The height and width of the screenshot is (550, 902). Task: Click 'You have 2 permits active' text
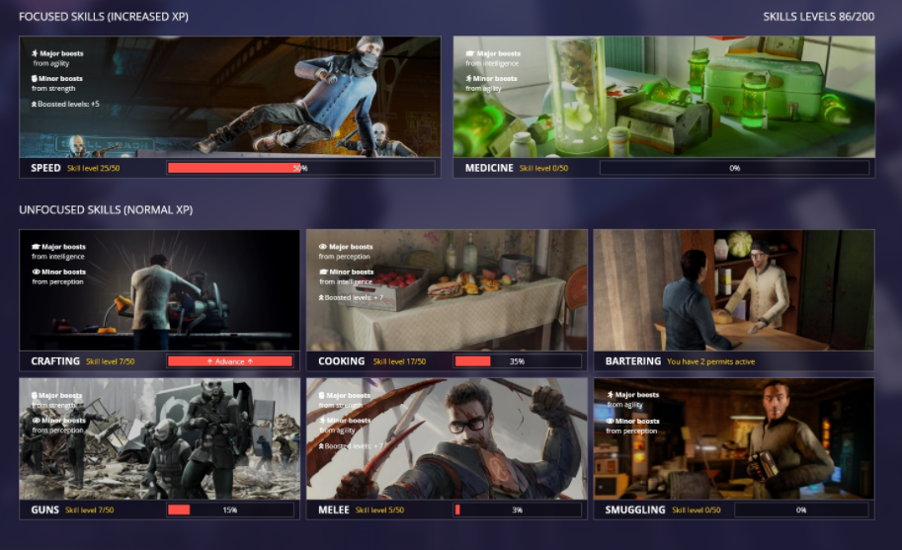tap(711, 361)
